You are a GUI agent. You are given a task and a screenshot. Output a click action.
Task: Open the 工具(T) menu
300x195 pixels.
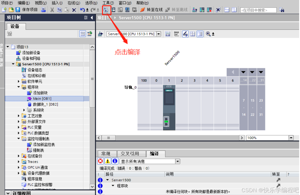coord(108,3)
